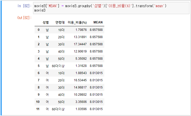This screenshot has width=191, height=116.
Task: Click the value 16.53445
Action: pyautogui.click(x=80, y=80)
